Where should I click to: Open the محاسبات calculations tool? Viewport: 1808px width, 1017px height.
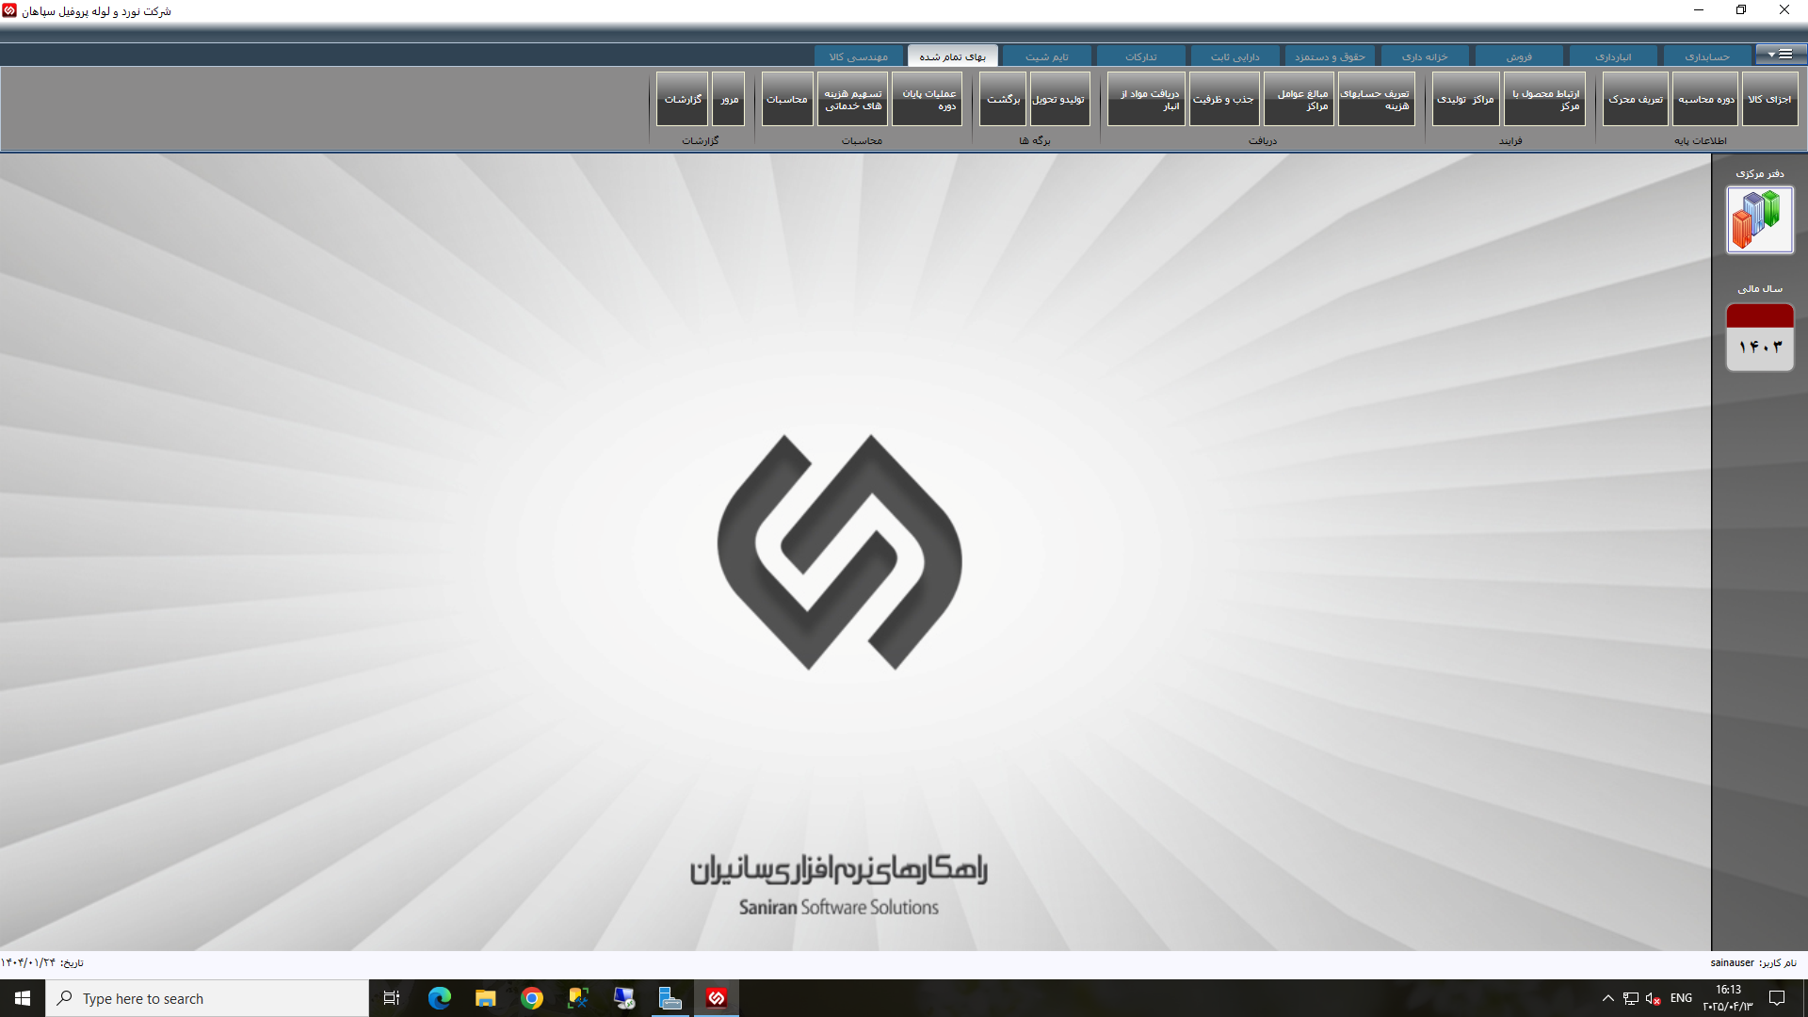tap(786, 98)
